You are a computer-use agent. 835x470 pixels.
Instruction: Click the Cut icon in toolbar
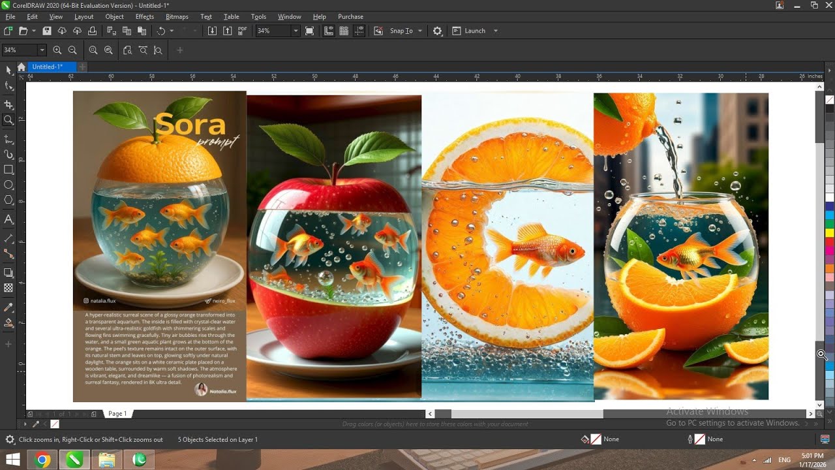coord(111,31)
